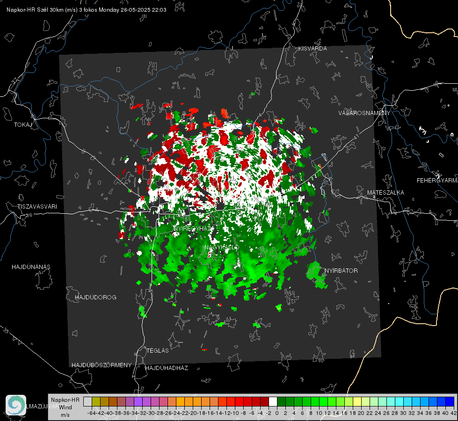Select the light gray swatch in legend
The width and height of the screenshot is (458, 421).
[87, 401]
